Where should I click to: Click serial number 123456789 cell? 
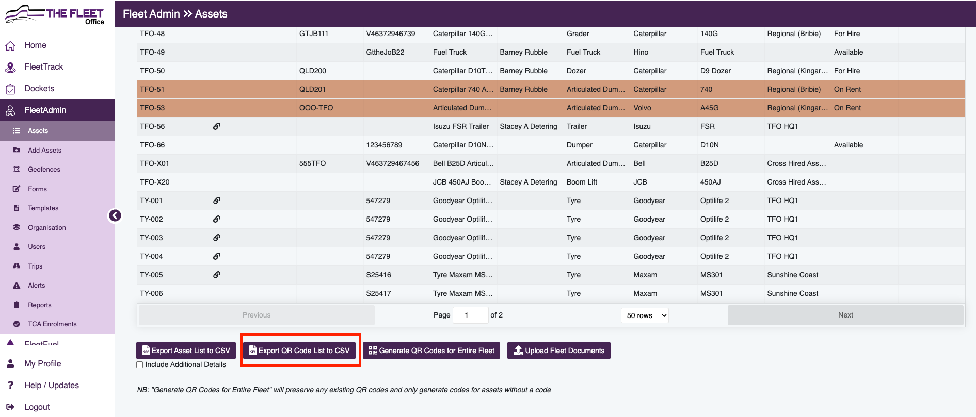[384, 145]
